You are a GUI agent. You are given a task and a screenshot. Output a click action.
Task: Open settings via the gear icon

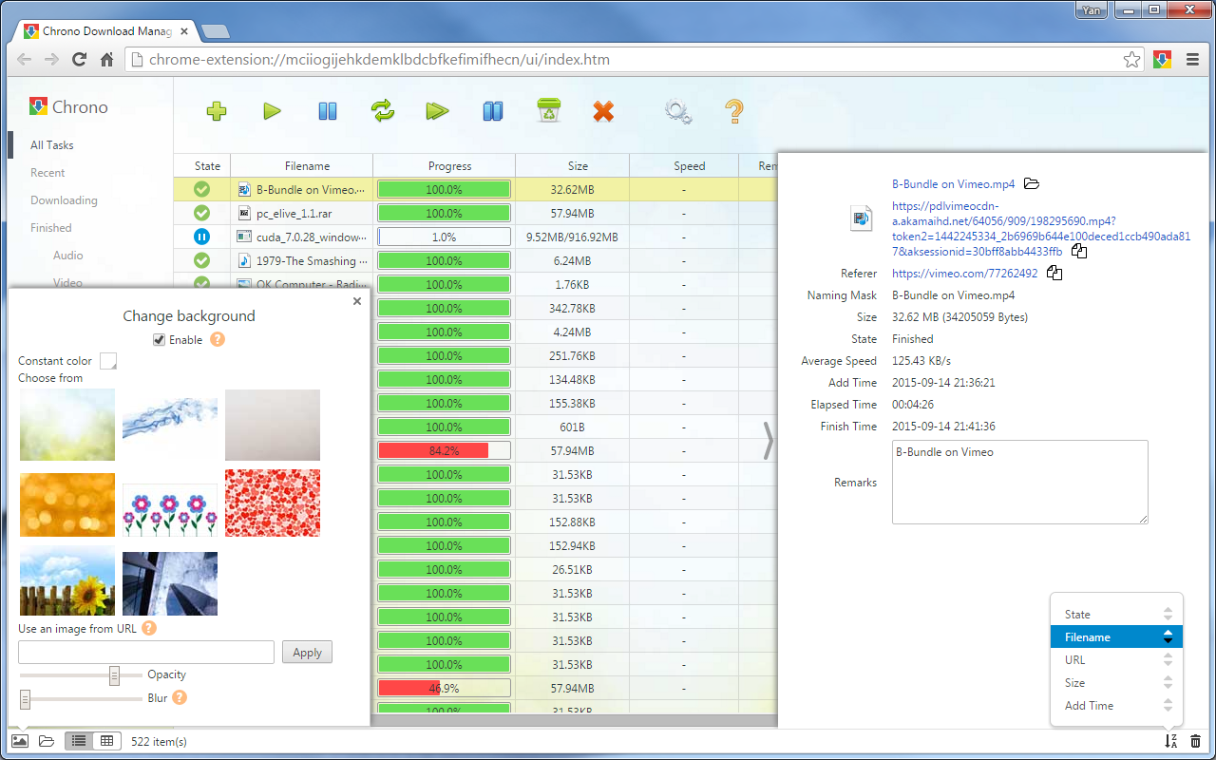[x=677, y=111]
